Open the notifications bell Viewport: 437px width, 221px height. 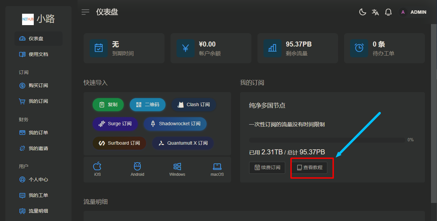388,12
